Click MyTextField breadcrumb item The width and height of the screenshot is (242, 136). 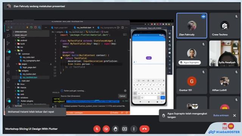[x=92, y=32]
